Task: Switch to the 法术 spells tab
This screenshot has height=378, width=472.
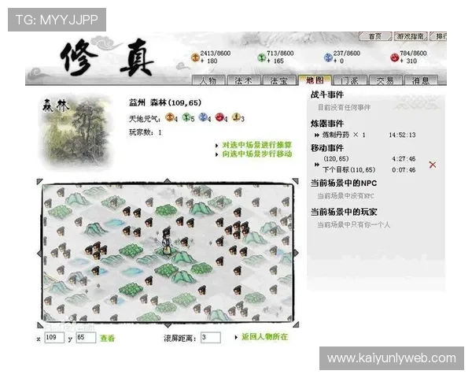Action: point(244,80)
